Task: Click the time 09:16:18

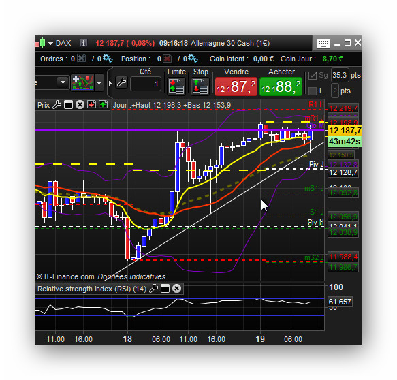Action: (x=174, y=43)
